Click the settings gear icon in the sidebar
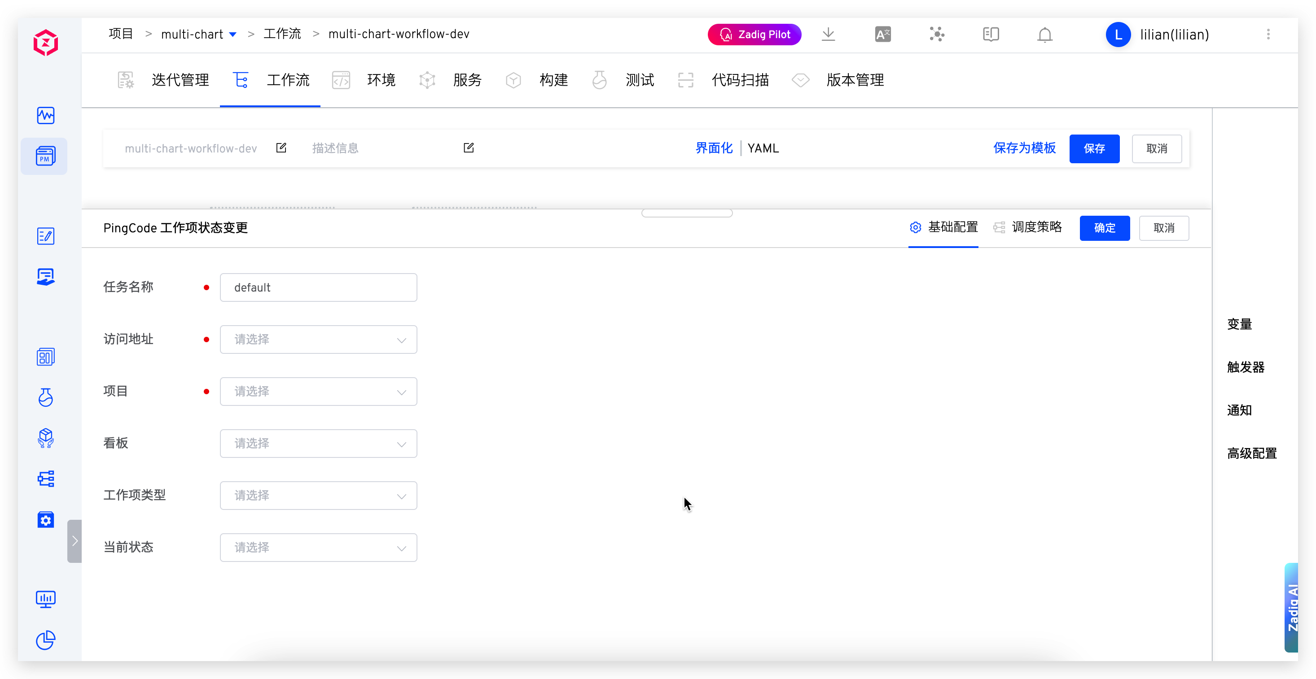Screen dimensions: 1316x679 pyautogui.click(x=45, y=520)
